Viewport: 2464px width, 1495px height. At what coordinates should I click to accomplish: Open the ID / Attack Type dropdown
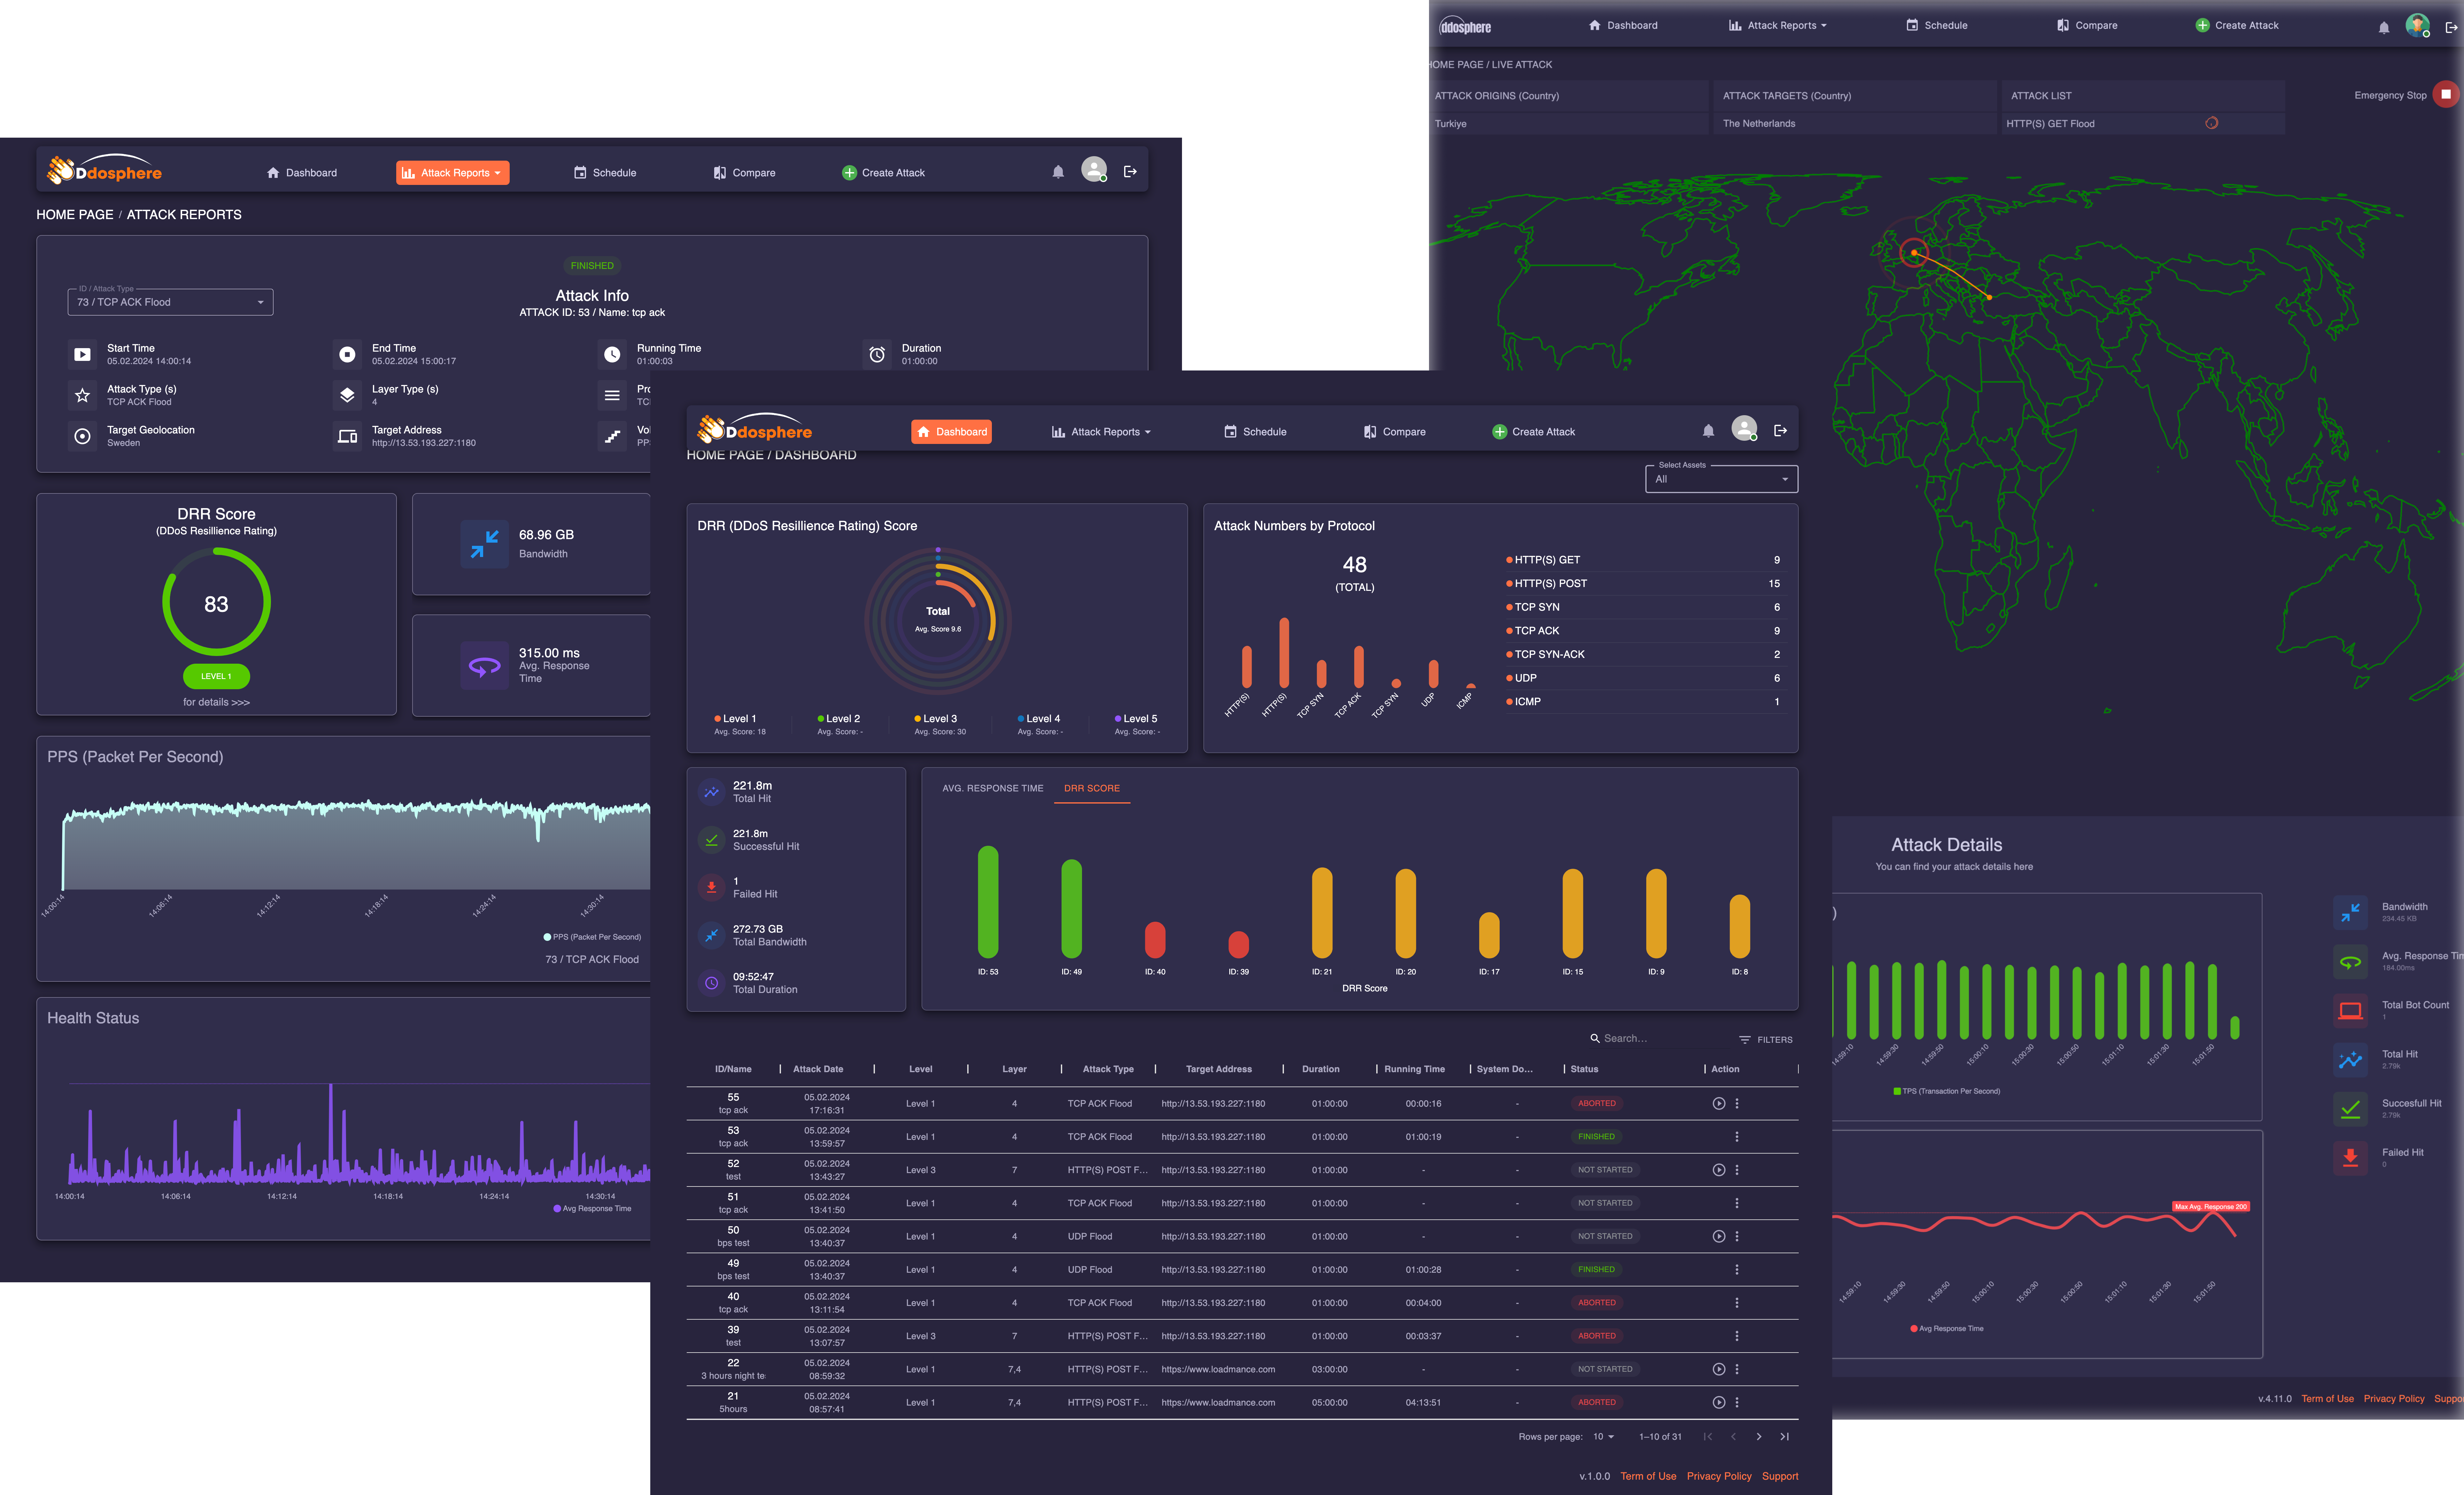pos(170,302)
